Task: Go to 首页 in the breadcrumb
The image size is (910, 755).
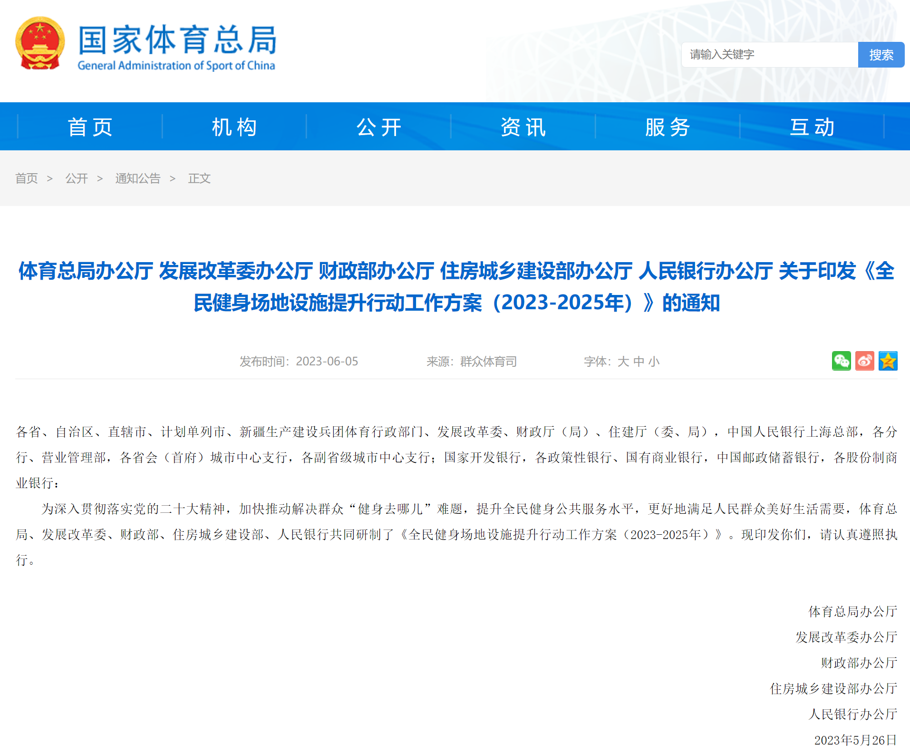Action: 27,178
